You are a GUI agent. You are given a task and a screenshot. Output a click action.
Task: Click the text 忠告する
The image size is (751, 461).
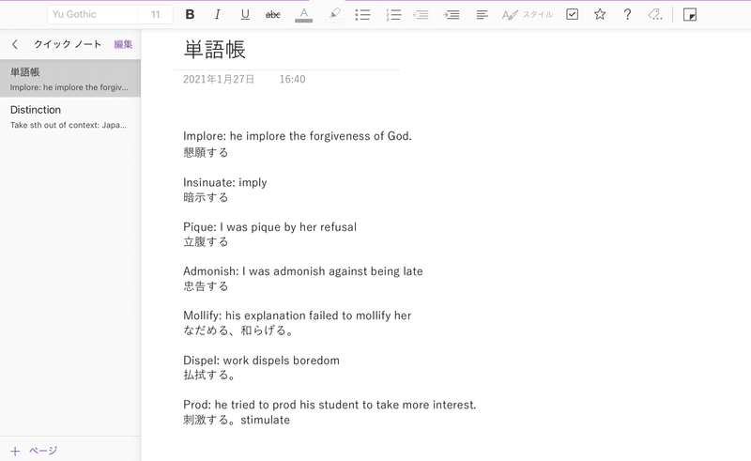206,286
